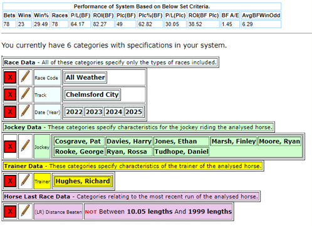Click the Plc%(BF) value 62.82

[x=150, y=24]
